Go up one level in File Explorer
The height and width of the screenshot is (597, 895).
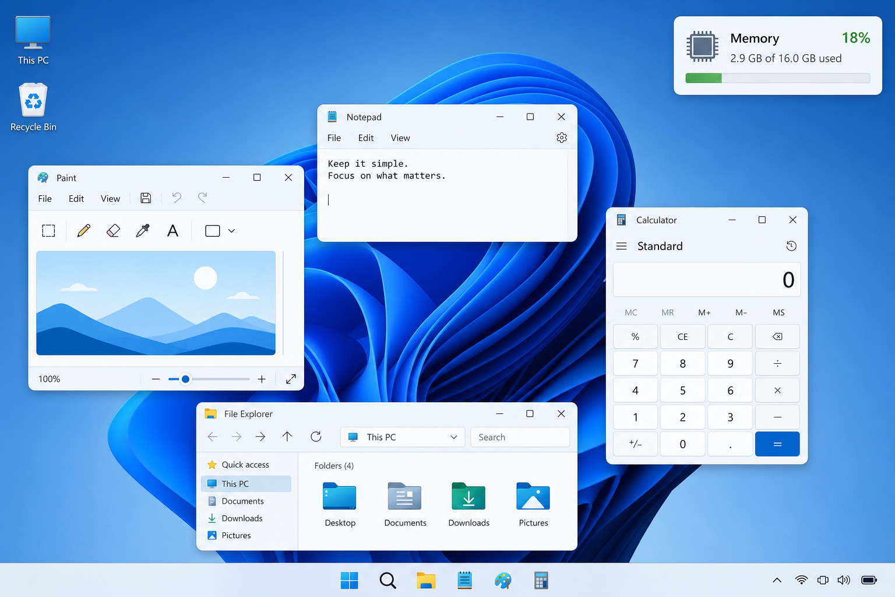tap(287, 437)
